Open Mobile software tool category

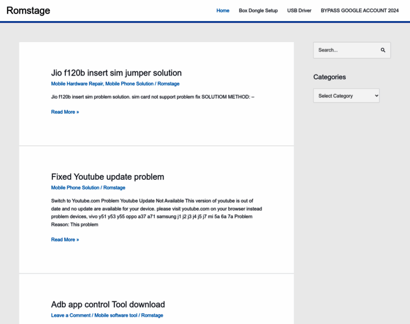[116, 315]
